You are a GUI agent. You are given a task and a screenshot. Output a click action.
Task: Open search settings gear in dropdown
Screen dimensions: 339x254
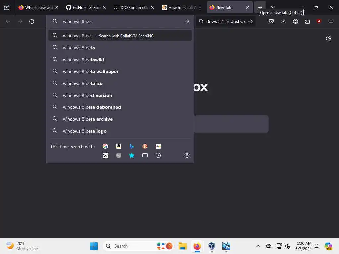pyautogui.click(x=187, y=155)
